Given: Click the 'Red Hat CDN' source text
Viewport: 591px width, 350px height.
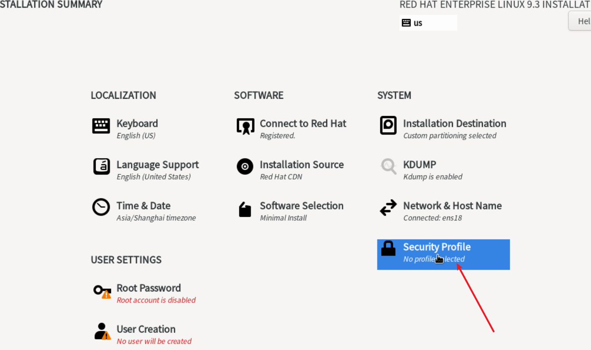Looking at the screenshot, I should (x=281, y=177).
